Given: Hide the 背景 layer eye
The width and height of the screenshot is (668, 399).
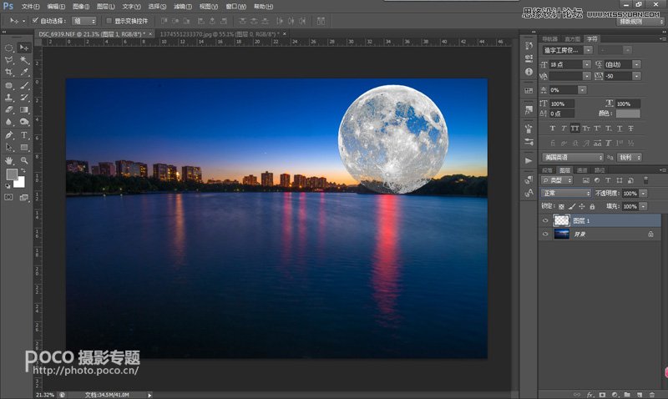Looking at the screenshot, I should tap(545, 234).
